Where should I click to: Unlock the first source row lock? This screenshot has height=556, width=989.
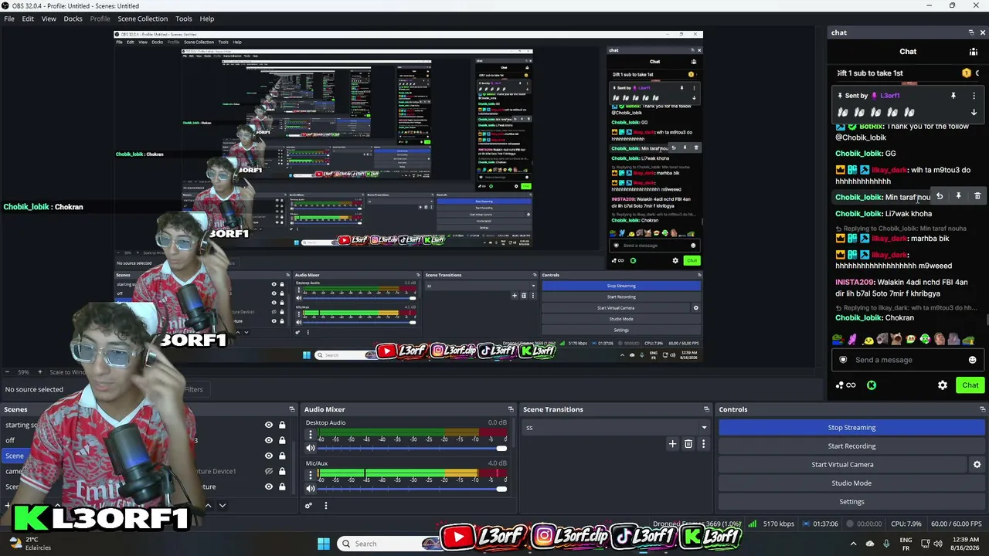(x=282, y=425)
